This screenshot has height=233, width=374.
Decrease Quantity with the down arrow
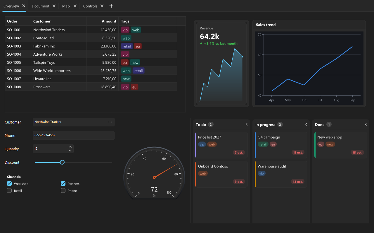click(70, 151)
